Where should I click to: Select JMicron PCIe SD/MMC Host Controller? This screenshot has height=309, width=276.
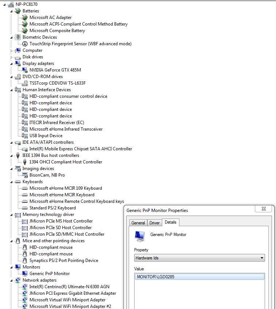(67, 234)
